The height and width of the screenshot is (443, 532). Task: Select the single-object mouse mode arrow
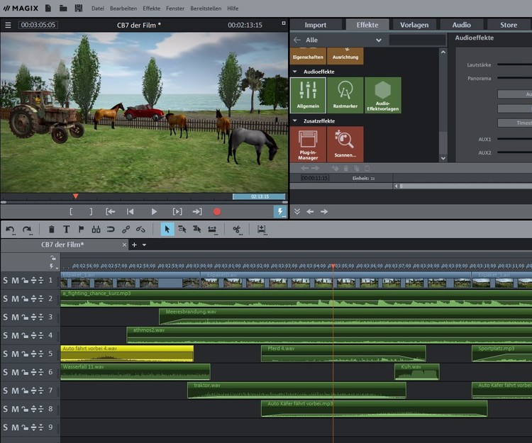click(x=167, y=230)
